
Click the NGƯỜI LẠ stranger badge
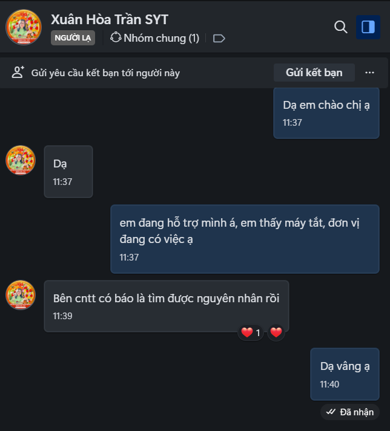[x=73, y=38]
